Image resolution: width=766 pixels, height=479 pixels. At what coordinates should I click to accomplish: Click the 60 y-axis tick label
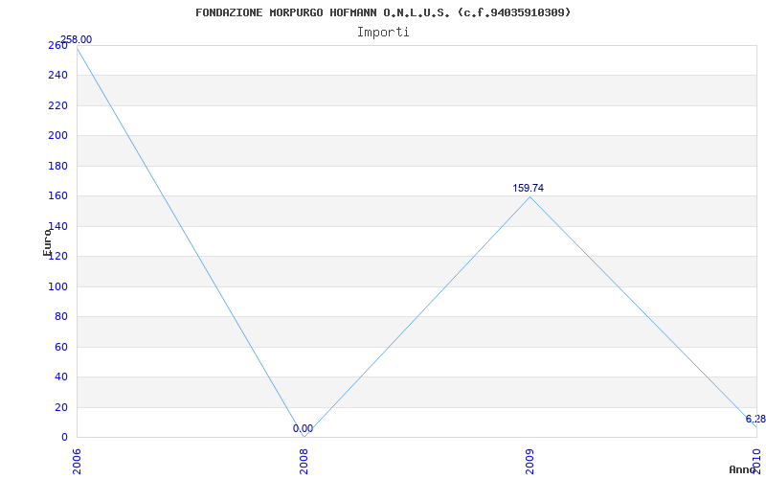tap(60, 347)
